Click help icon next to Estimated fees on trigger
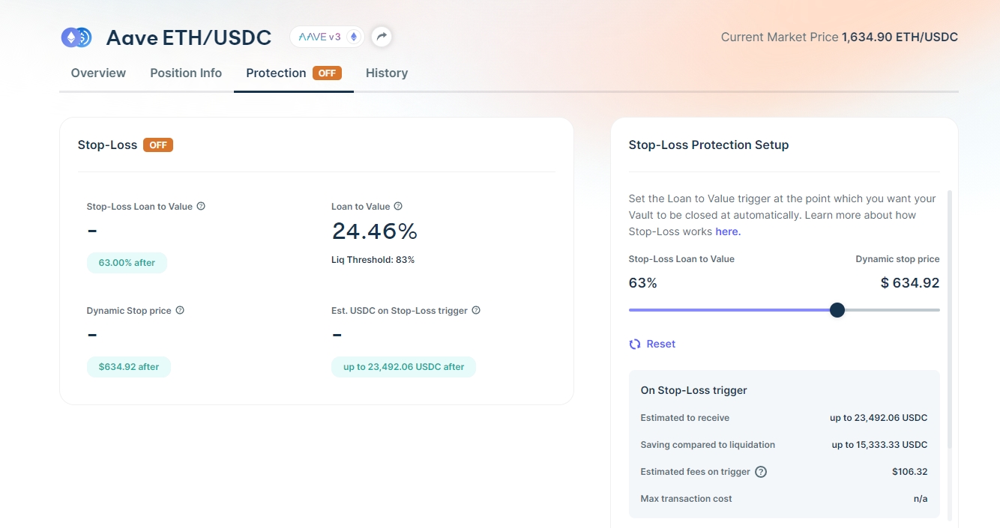Image resolution: width=1000 pixels, height=528 pixels. point(761,472)
